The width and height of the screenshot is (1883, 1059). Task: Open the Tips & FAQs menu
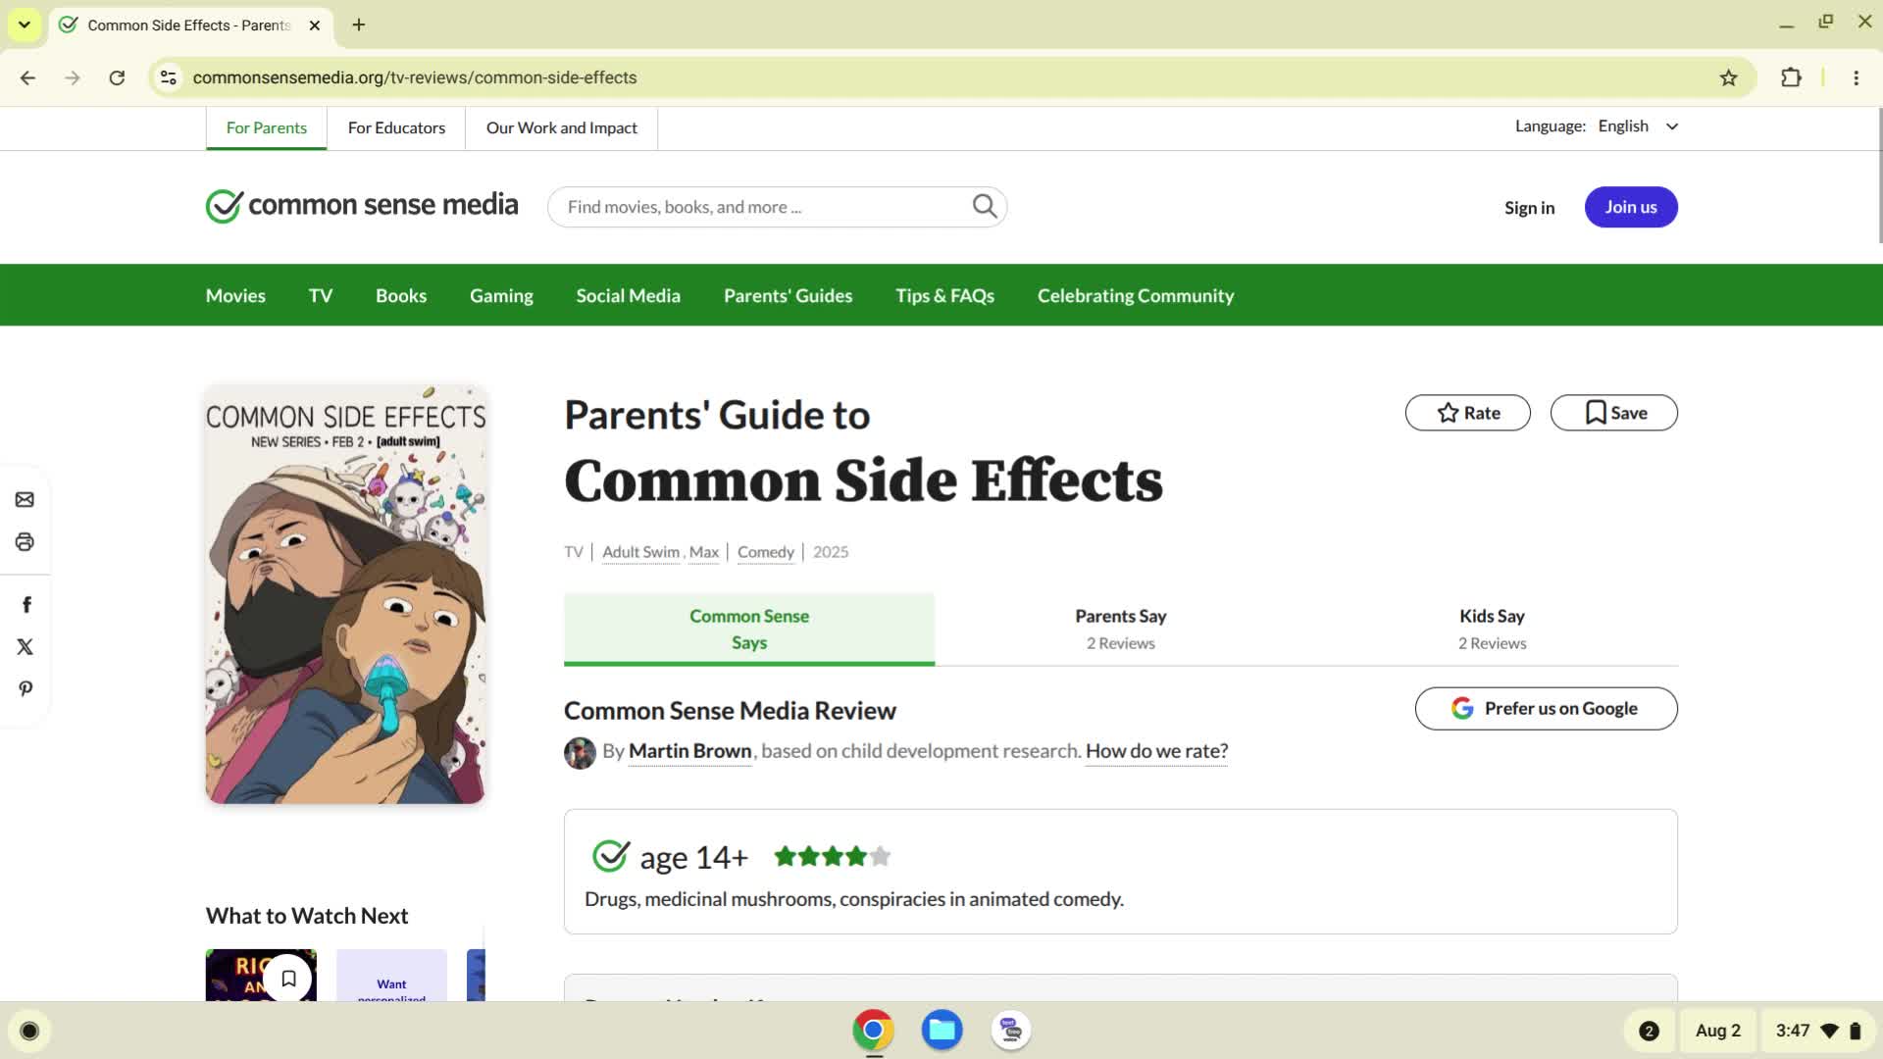tap(945, 295)
